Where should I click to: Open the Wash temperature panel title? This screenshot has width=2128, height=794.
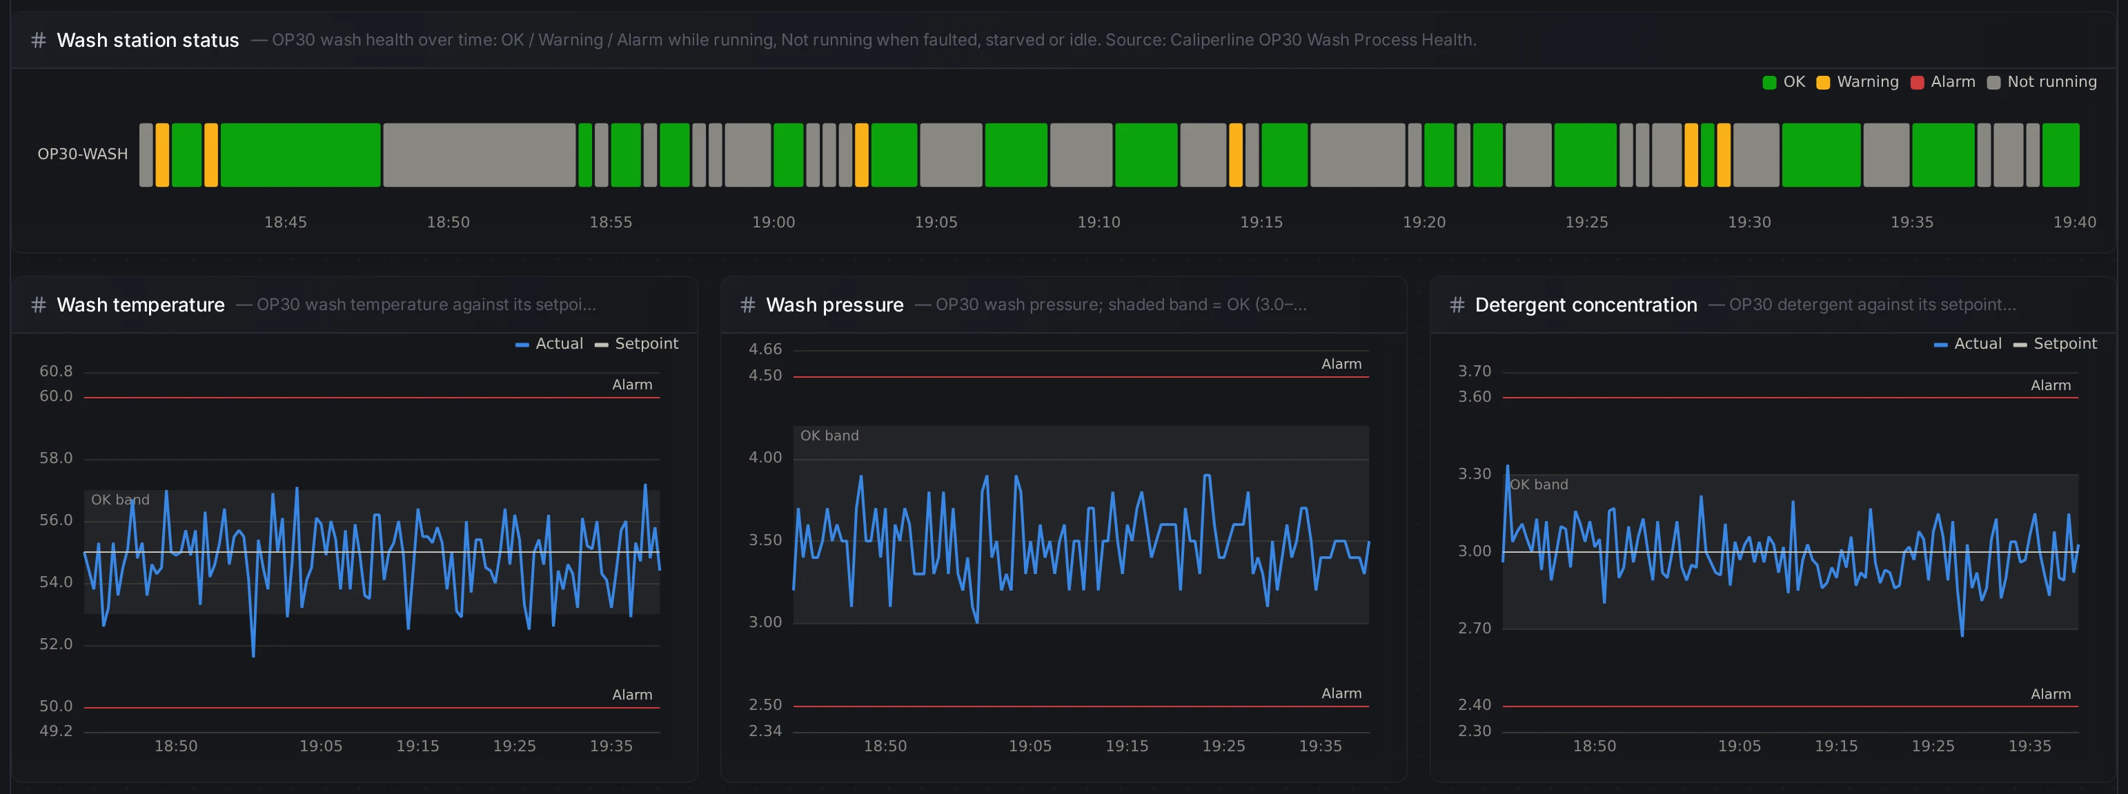pos(141,305)
